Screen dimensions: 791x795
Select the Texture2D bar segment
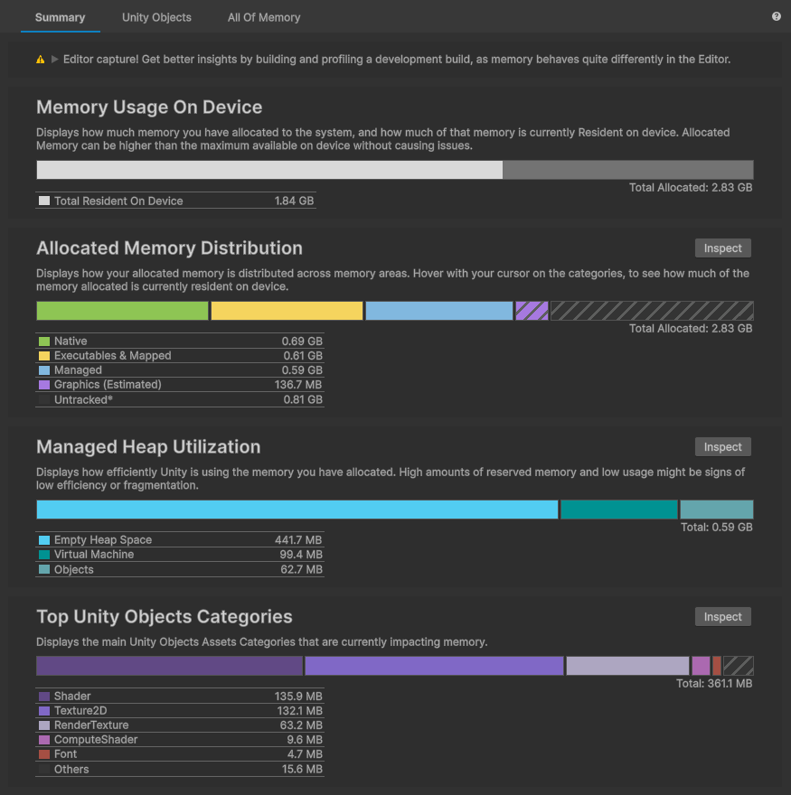[434, 666]
